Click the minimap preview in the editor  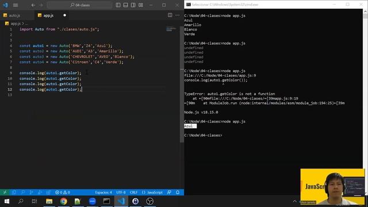click(x=171, y=29)
